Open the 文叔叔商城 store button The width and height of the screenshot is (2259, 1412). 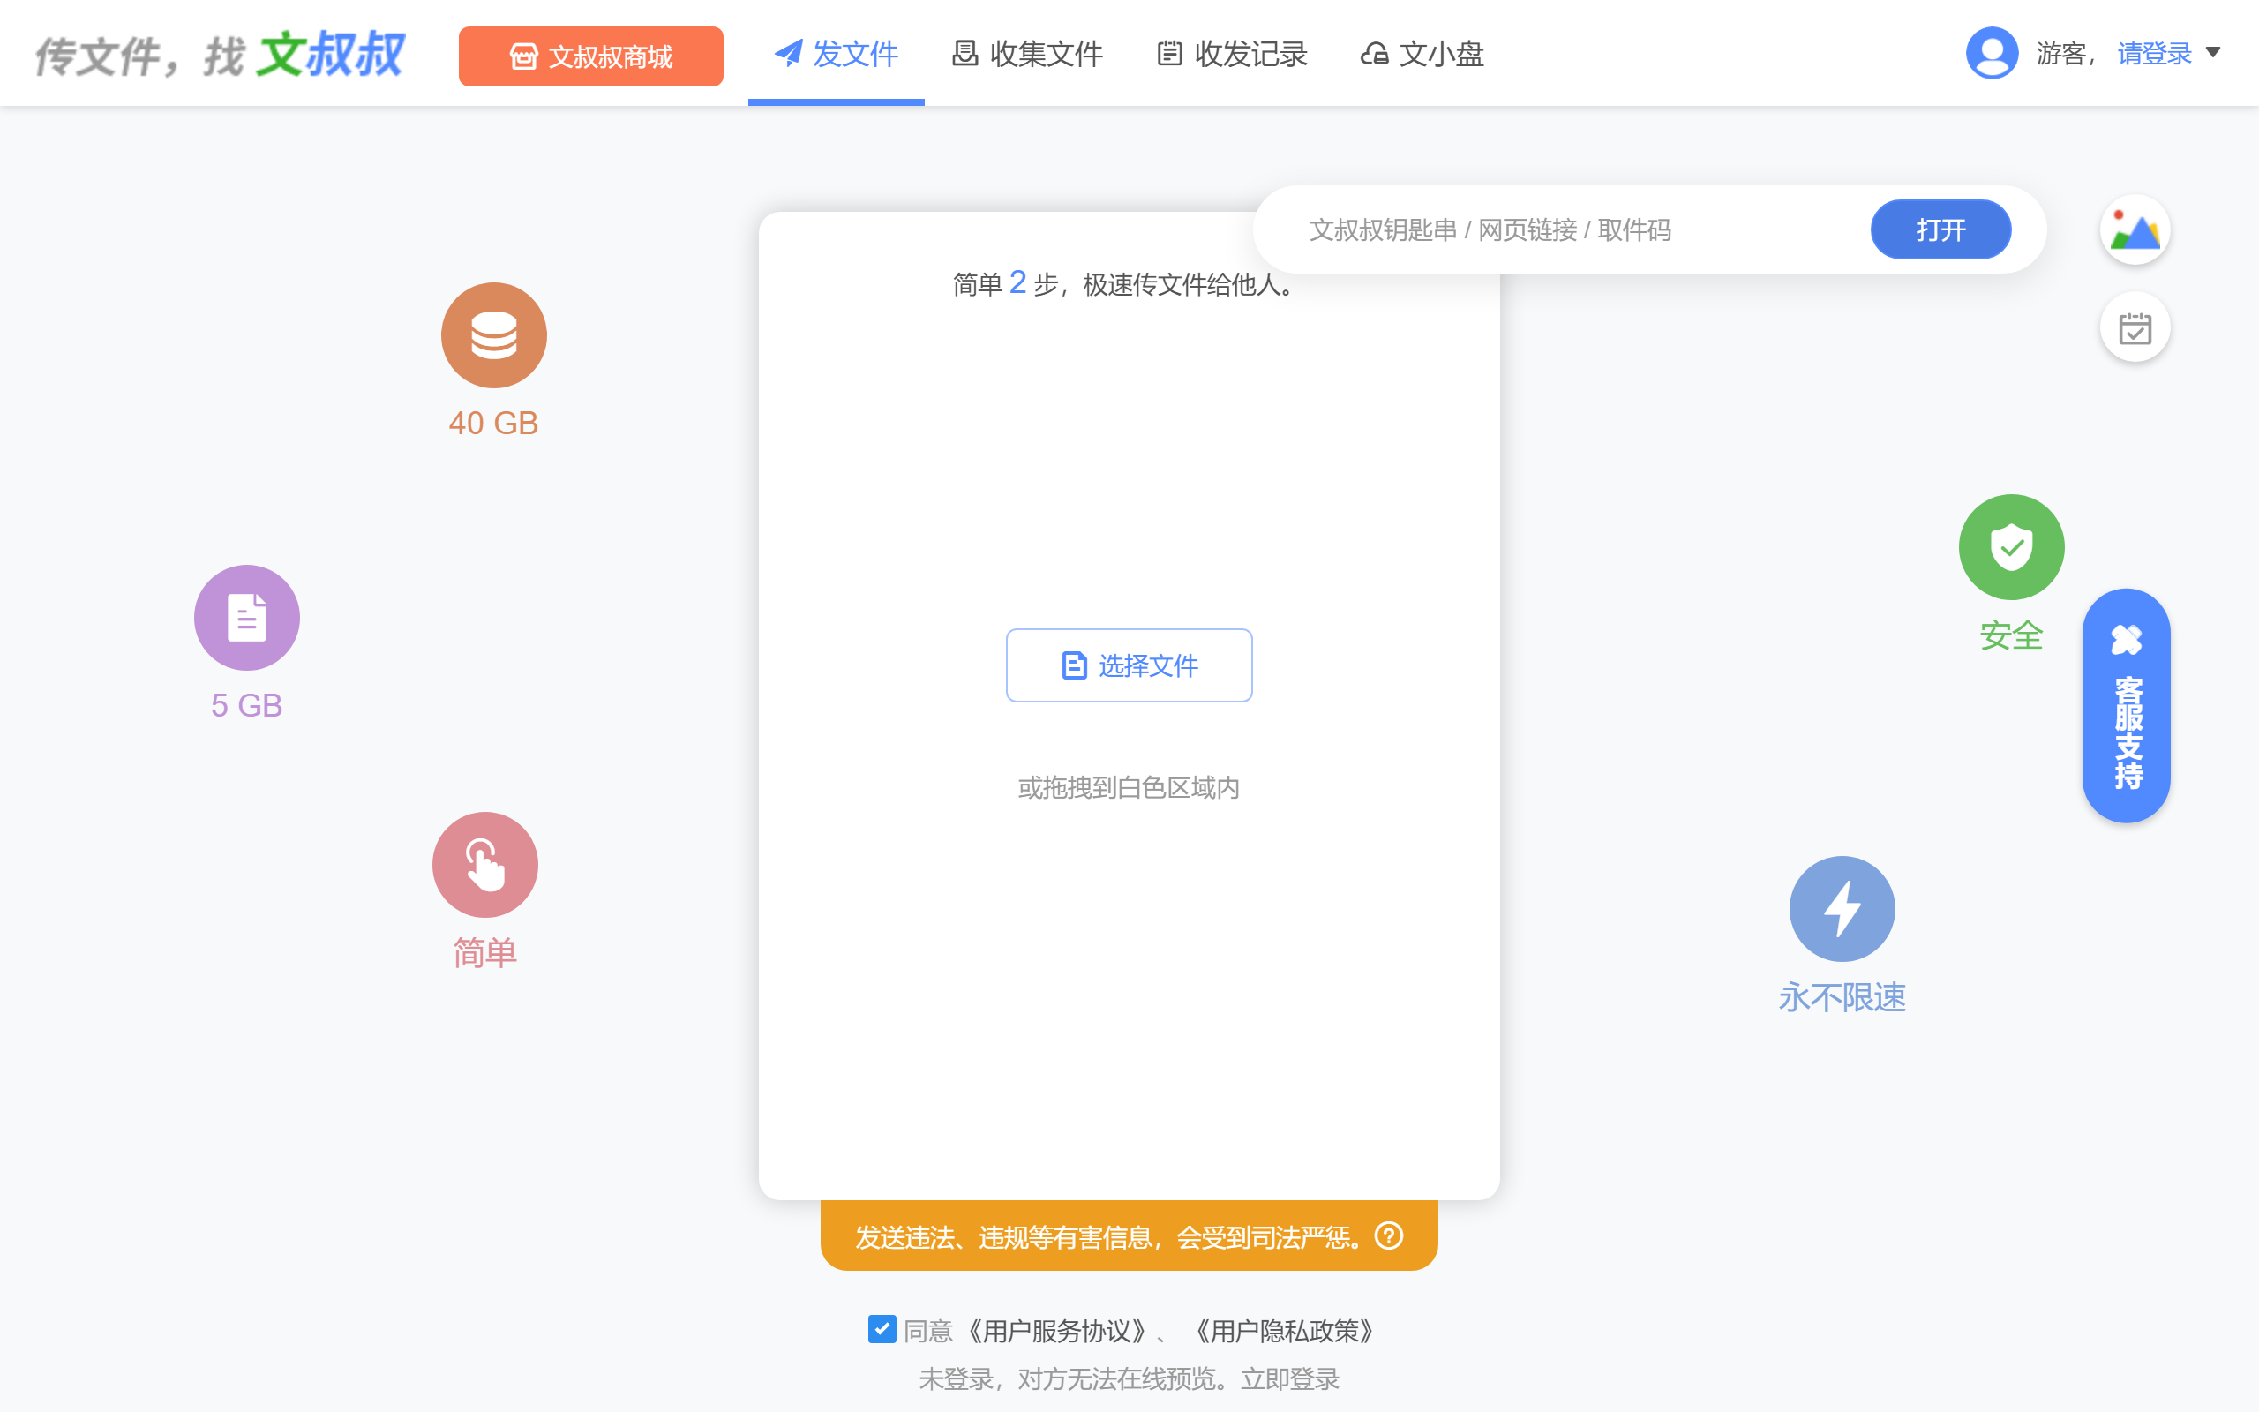[590, 56]
